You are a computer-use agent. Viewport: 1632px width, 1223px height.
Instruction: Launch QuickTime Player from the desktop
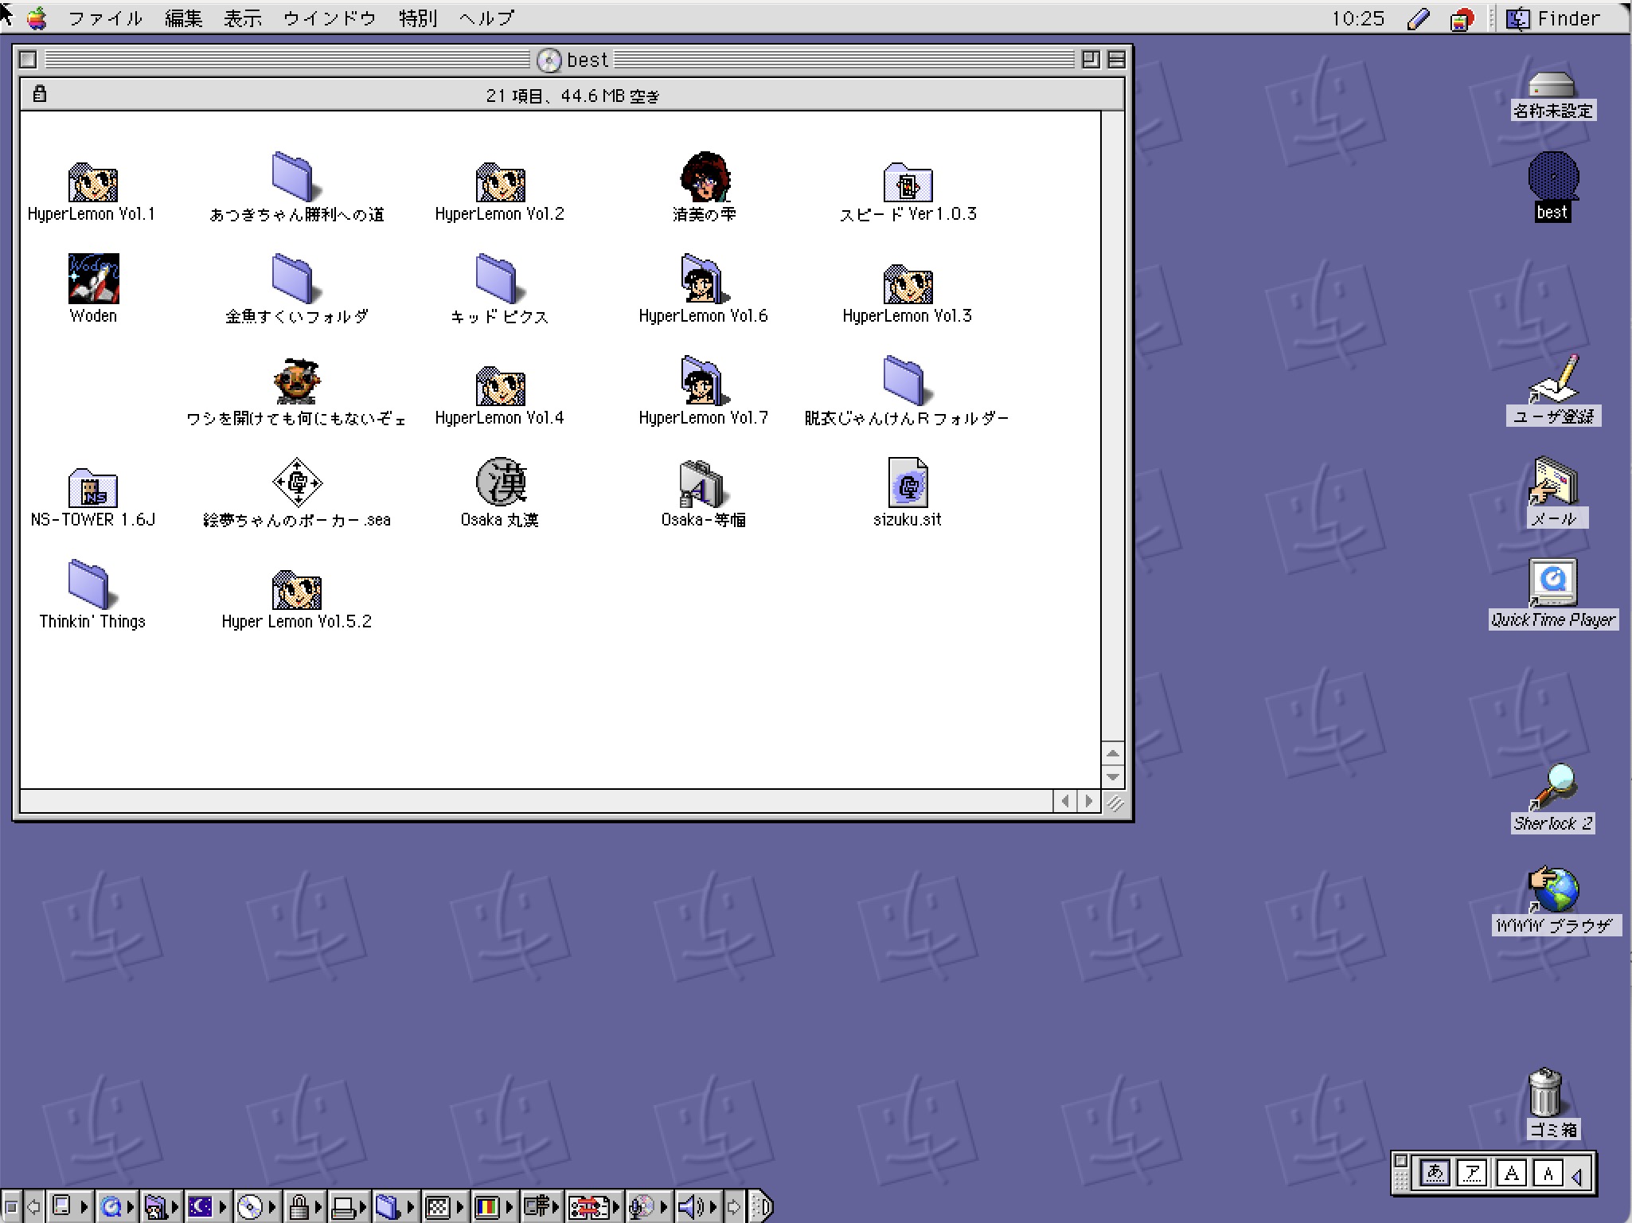(1552, 584)
